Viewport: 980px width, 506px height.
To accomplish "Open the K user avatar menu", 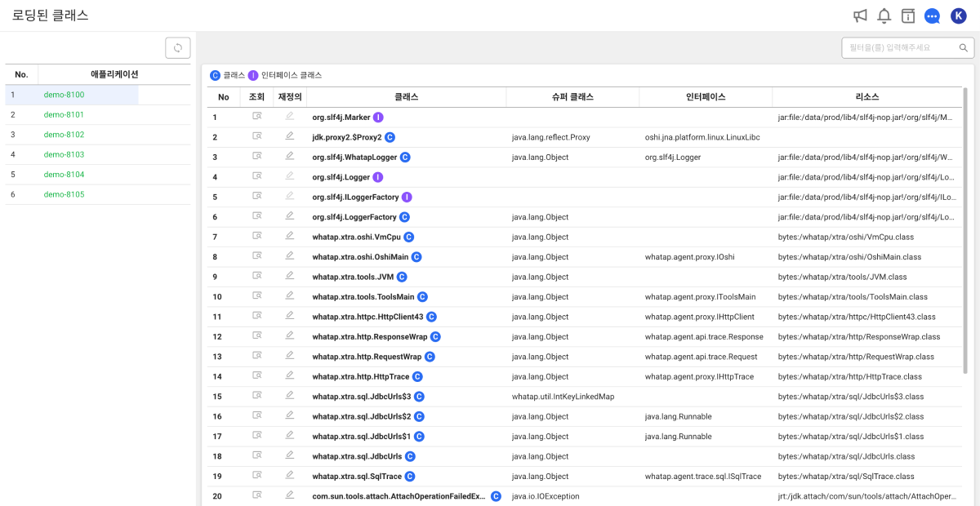I will point(959,16).
